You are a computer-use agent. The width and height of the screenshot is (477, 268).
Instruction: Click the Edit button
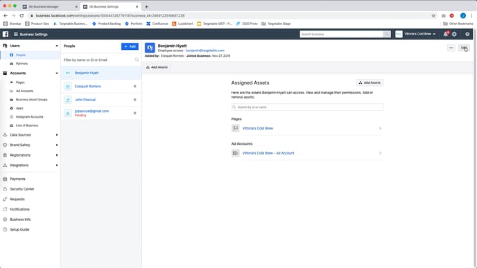[464, 48]
